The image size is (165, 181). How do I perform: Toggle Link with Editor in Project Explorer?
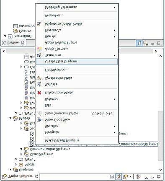[119, 176]
